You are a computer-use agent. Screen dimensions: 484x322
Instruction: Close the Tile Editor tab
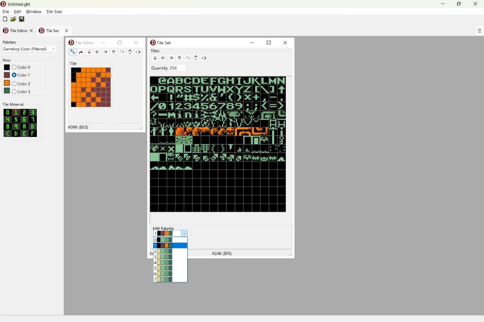coord(31,31)
